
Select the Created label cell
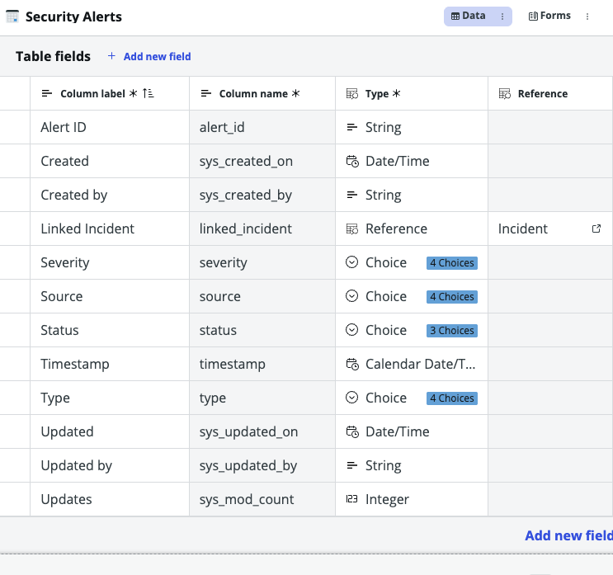[x=110, y=161]
